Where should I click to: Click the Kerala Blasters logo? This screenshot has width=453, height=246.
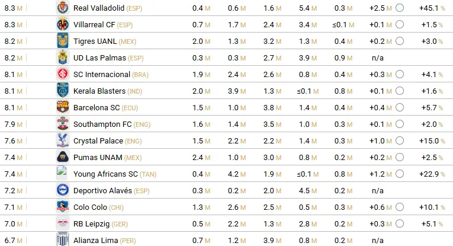point(62,91)
